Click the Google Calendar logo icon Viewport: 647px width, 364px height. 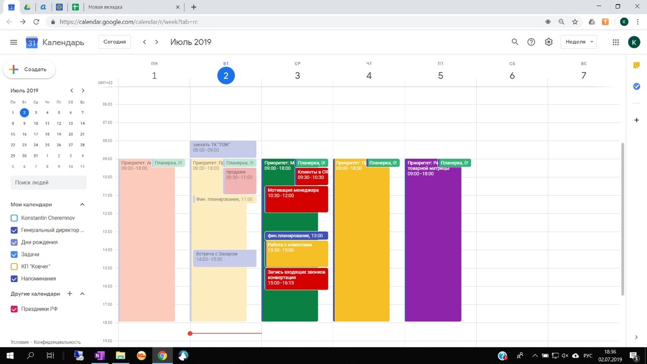tap(32, 43)
